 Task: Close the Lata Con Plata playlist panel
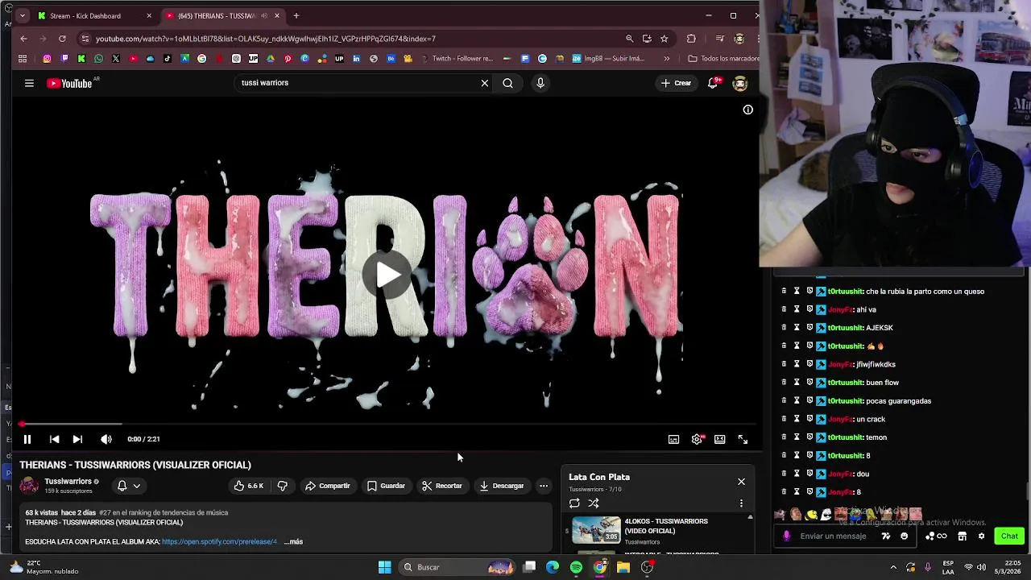pos(741,482)
